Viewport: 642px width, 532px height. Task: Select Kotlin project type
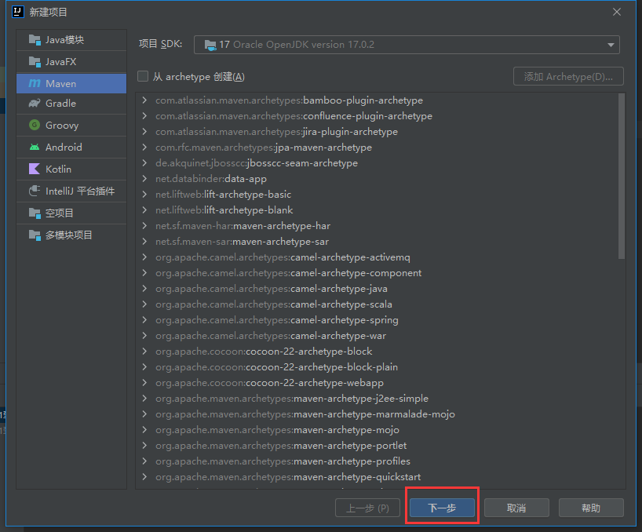click(71, 169)
